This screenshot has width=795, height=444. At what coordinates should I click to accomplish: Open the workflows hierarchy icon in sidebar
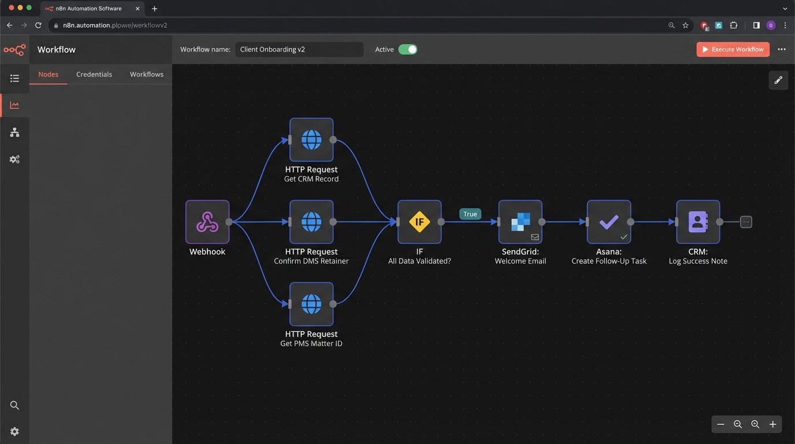[14, 132]
